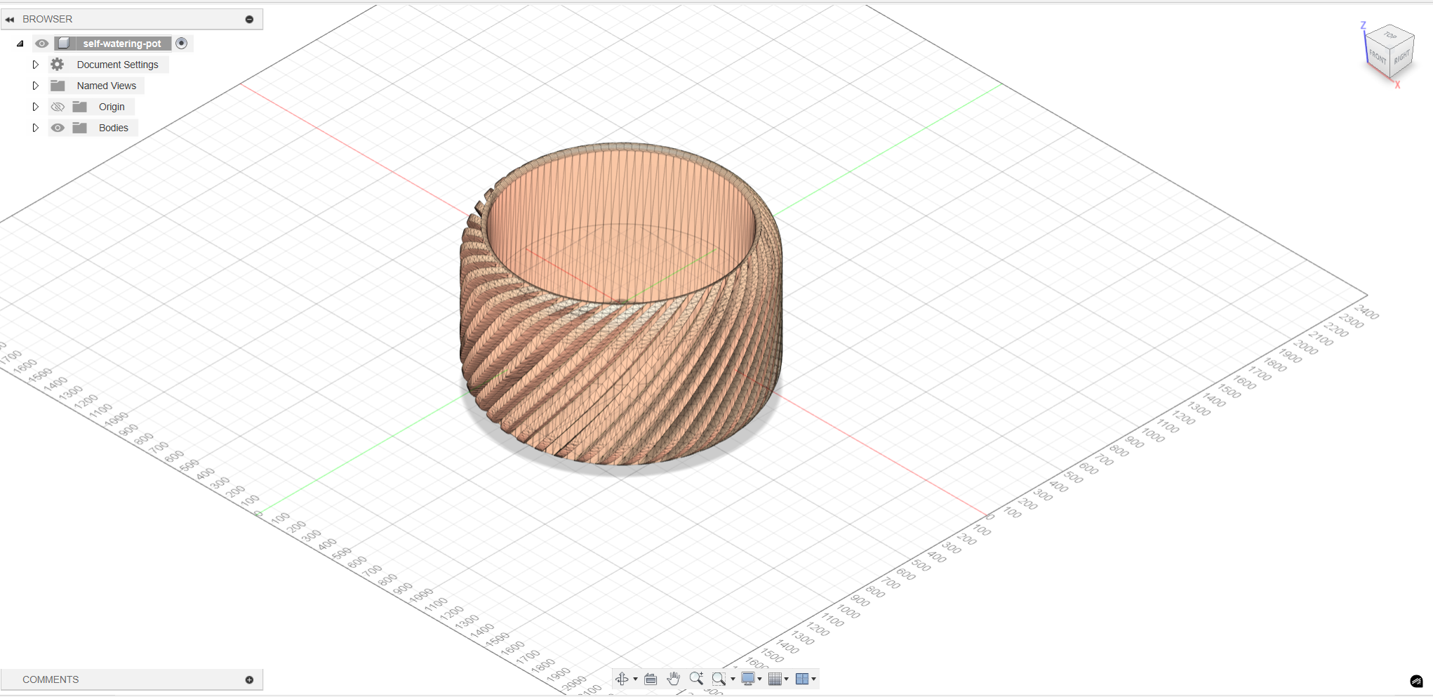The width and height of the screenshot is (1433, 697).
Task: Expand the Document Settings node
Action: [x=35, y=65]
